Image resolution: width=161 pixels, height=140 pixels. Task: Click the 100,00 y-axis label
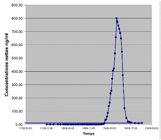(x=17, y=111)
